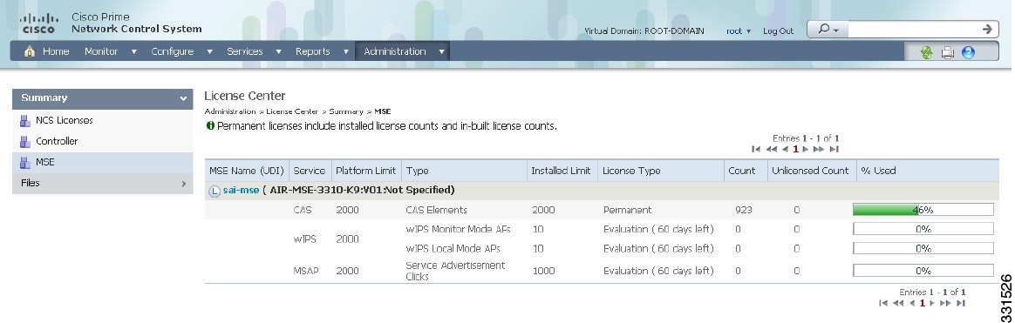Go to previous page in top pager

pyautogui.click(x=785, y=149)
